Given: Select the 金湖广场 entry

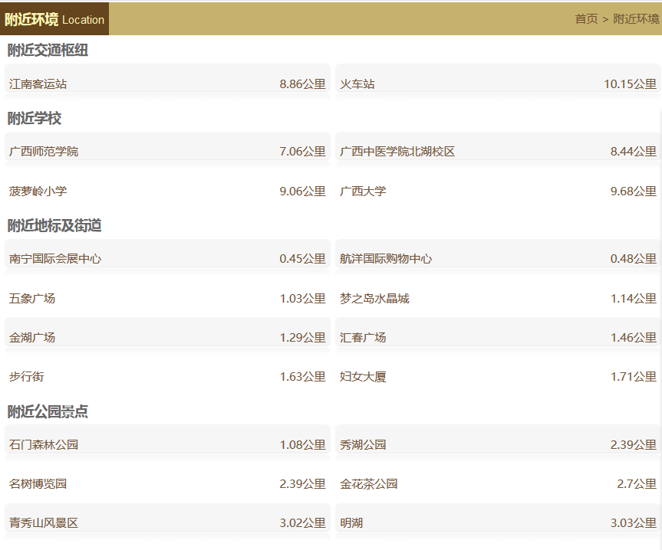Looking at the screenshot, I should click(x=32, y=338).
